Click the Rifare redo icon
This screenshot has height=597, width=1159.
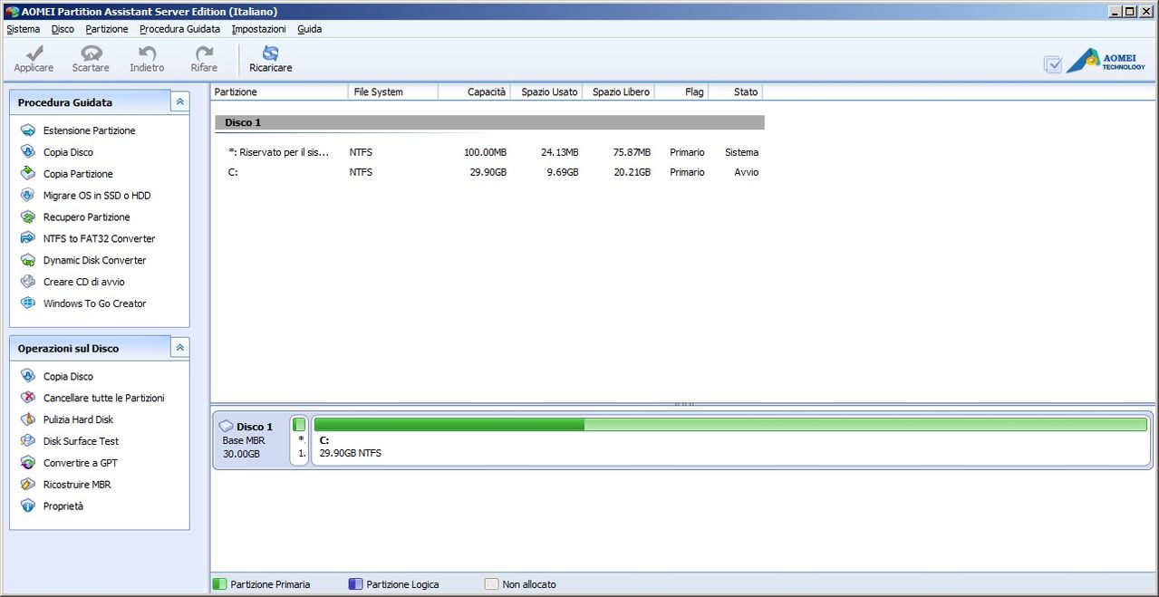coord(204,53)
